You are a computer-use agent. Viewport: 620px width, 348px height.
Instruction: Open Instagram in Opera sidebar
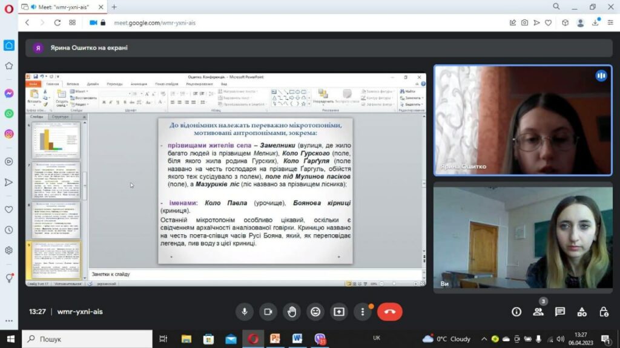tap(8, 134)
